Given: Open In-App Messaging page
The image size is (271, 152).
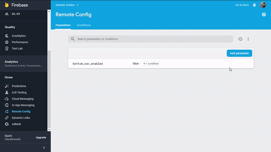Looking at the screenshot, I should 23,105.
